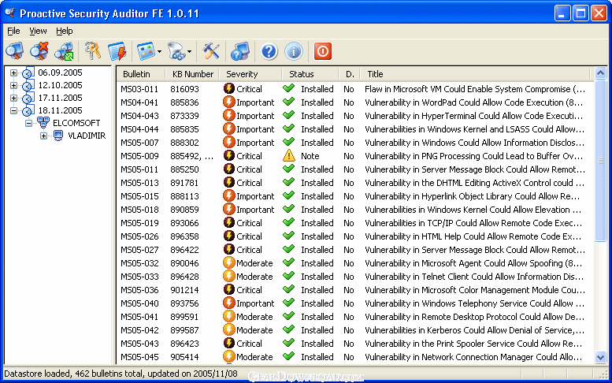This screenshot has height=383, width=612.
Task: Click the bulletin update icon with lightning bolt
Action: (x=117, y=51)
